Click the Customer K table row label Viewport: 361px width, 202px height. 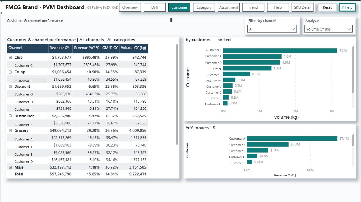tap(24, 147)
